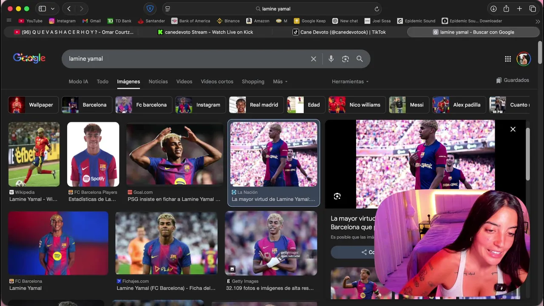This screenshot has width=544, height=306.
Task: Select the lamine yamal Google tab
Action: pos(473,32)
